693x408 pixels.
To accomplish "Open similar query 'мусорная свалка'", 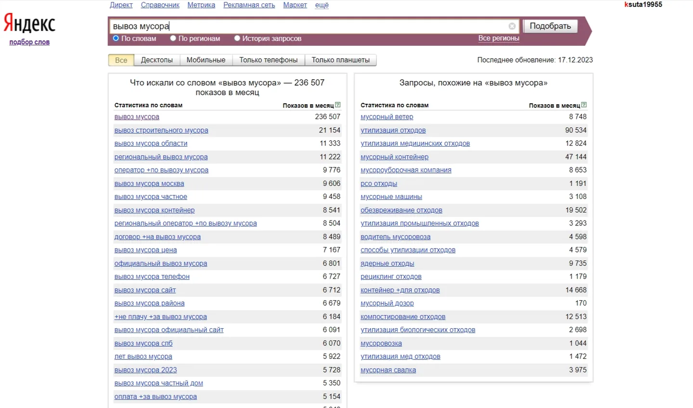I will click(x=388, y=370).
